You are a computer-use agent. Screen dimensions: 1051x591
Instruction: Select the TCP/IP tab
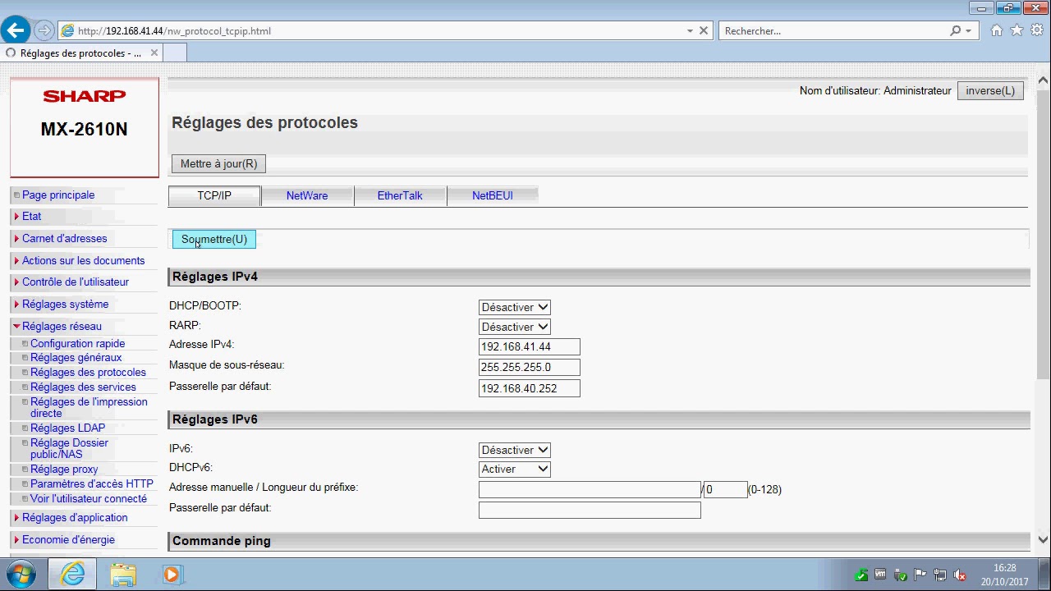[x=214, y=195]
